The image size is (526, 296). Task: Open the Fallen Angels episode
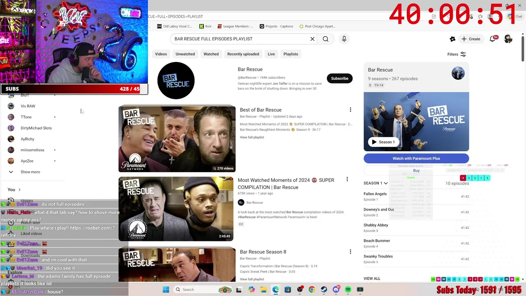416,197
